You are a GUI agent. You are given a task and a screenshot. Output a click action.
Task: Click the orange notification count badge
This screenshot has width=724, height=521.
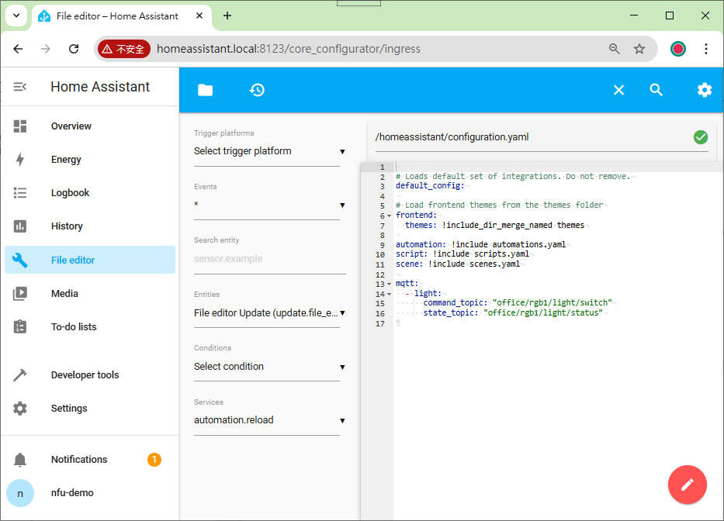click(x=154, y=460)
